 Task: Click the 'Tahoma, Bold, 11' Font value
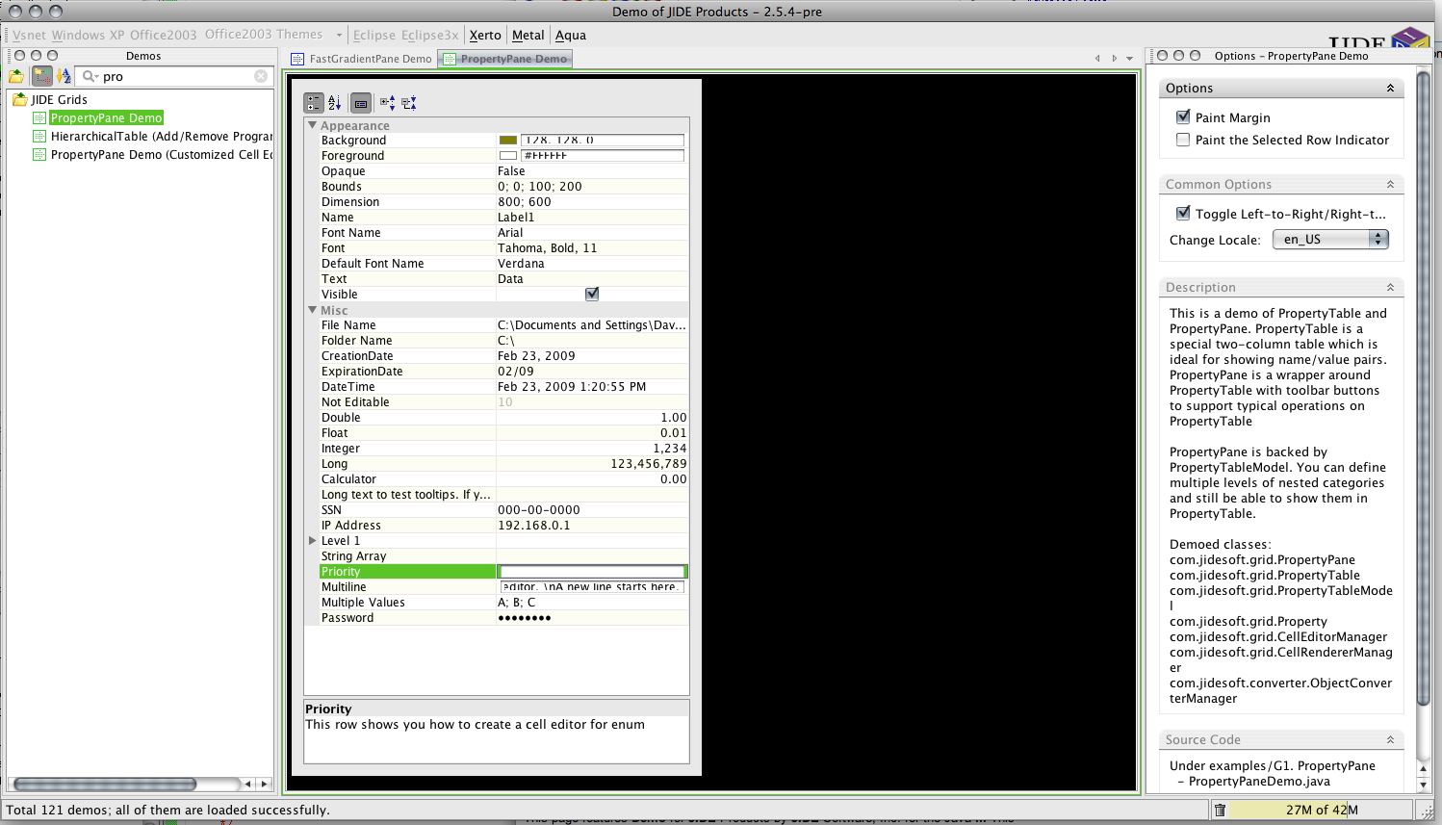coord(547,247)
